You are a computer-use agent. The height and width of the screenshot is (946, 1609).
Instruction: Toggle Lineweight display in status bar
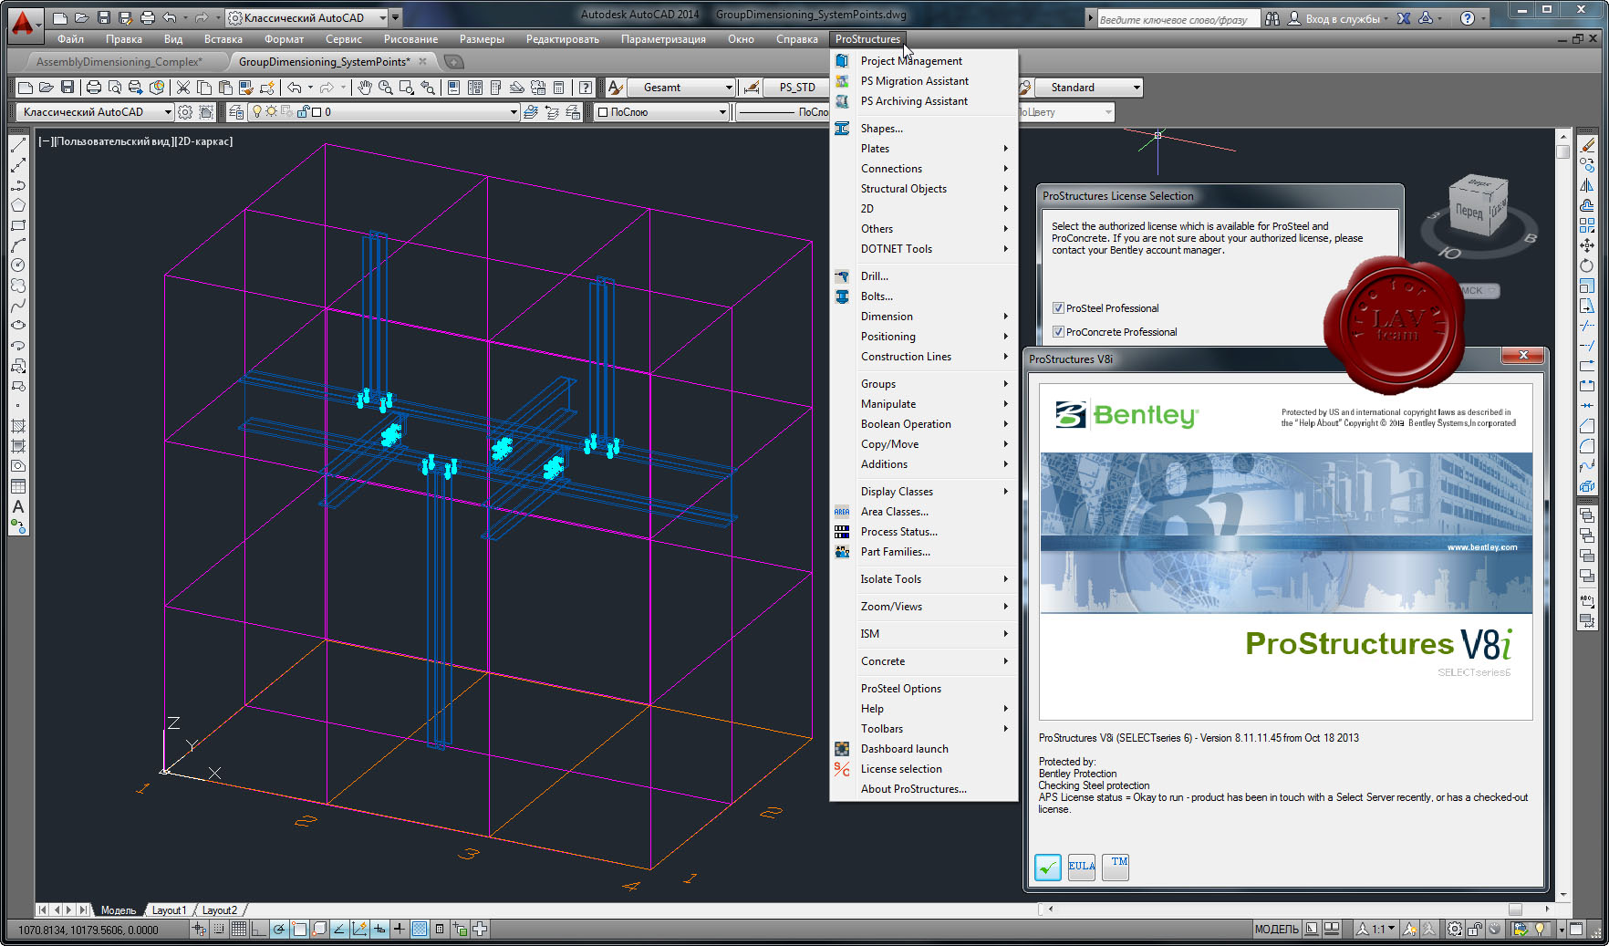coord(400,929)
